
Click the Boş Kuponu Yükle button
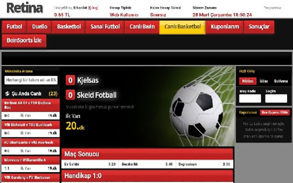coord(275,113)
